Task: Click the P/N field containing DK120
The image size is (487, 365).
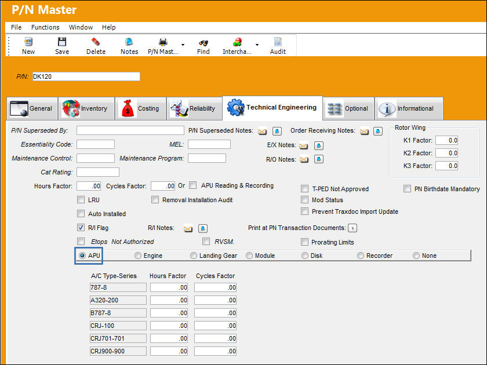Action: point(86,76)
